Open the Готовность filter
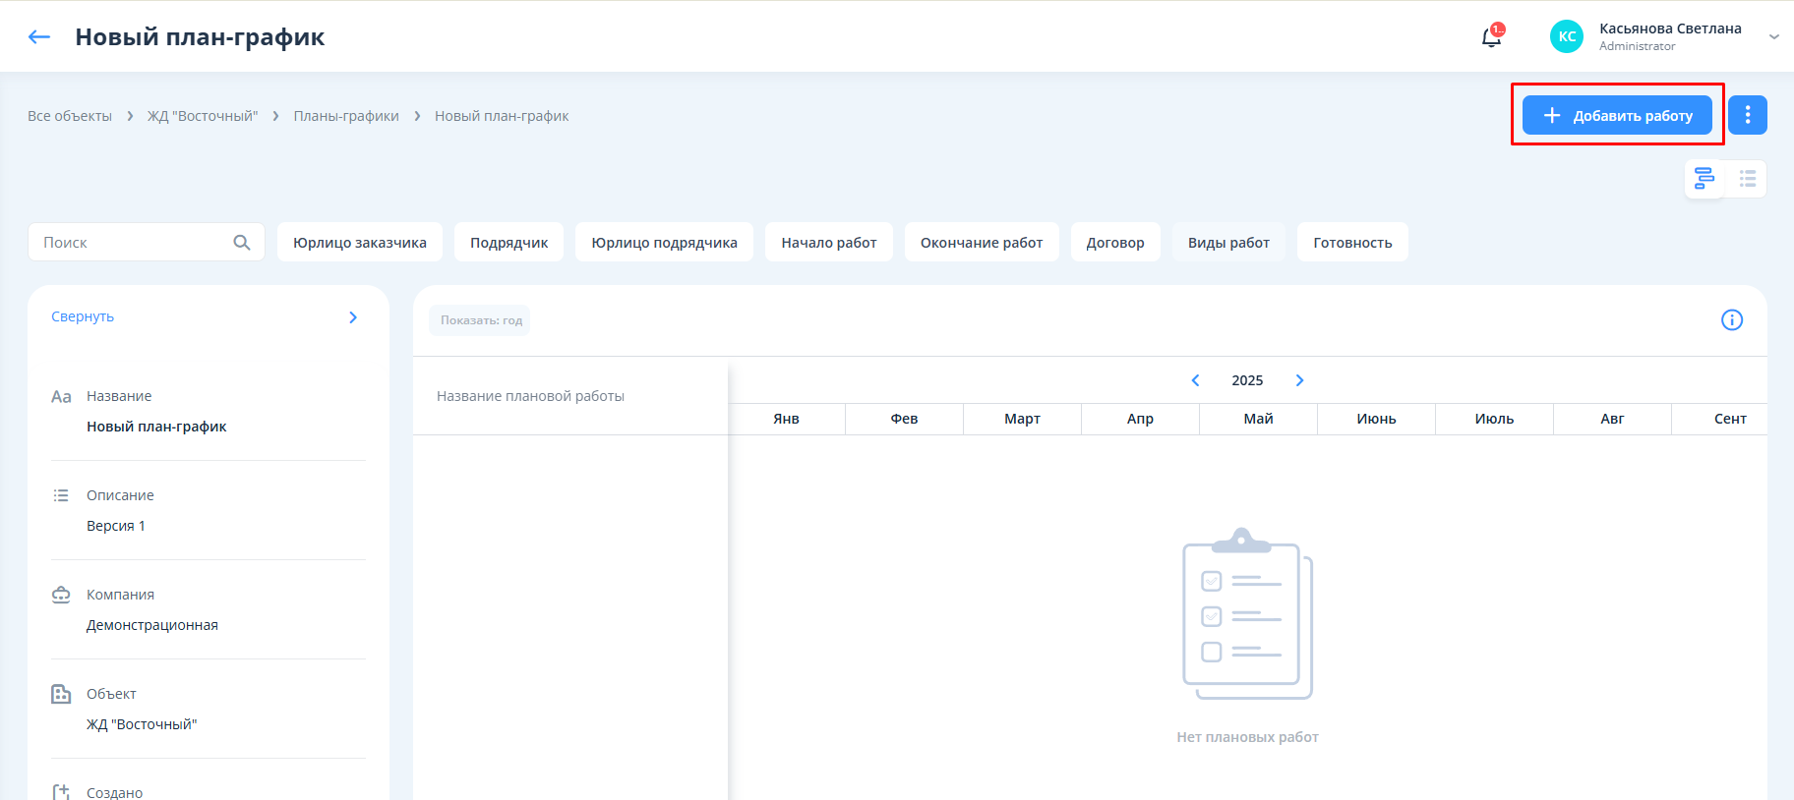Screen dimensions: 1794x800 coord(1351,243)
